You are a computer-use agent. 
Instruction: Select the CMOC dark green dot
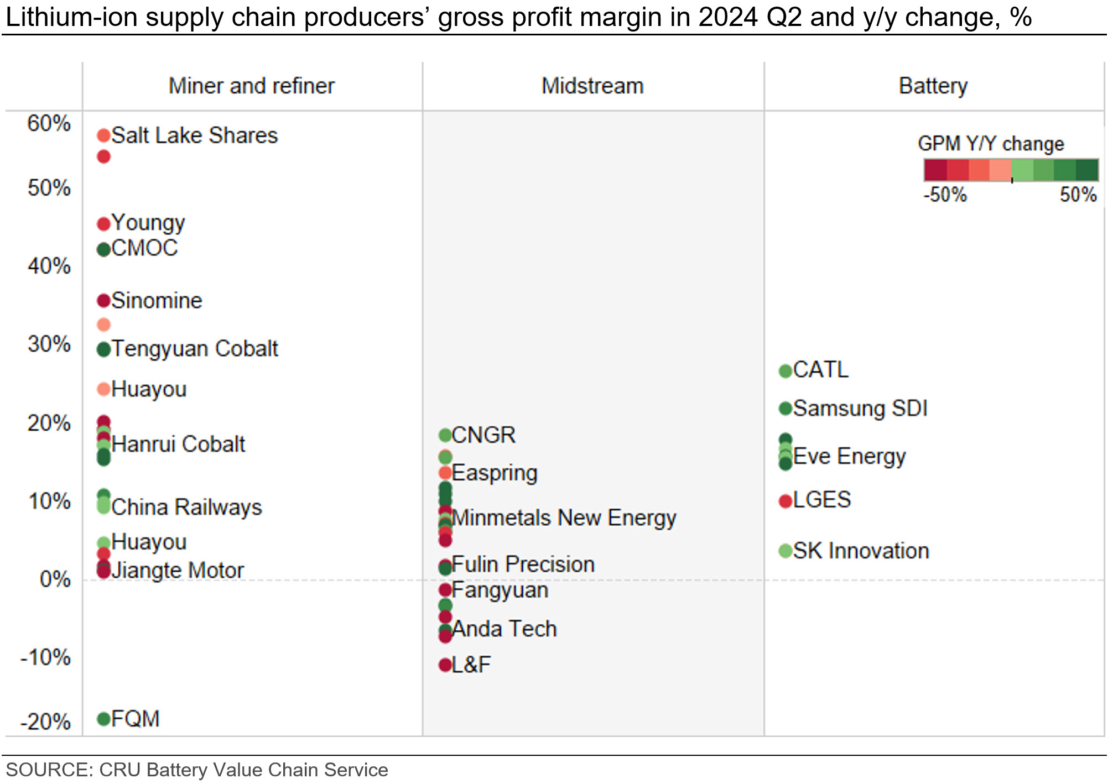click(103, 249)
